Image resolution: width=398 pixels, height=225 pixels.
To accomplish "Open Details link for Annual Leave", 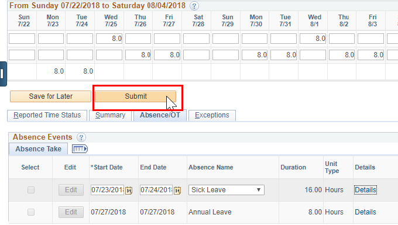I will [365, 212].
